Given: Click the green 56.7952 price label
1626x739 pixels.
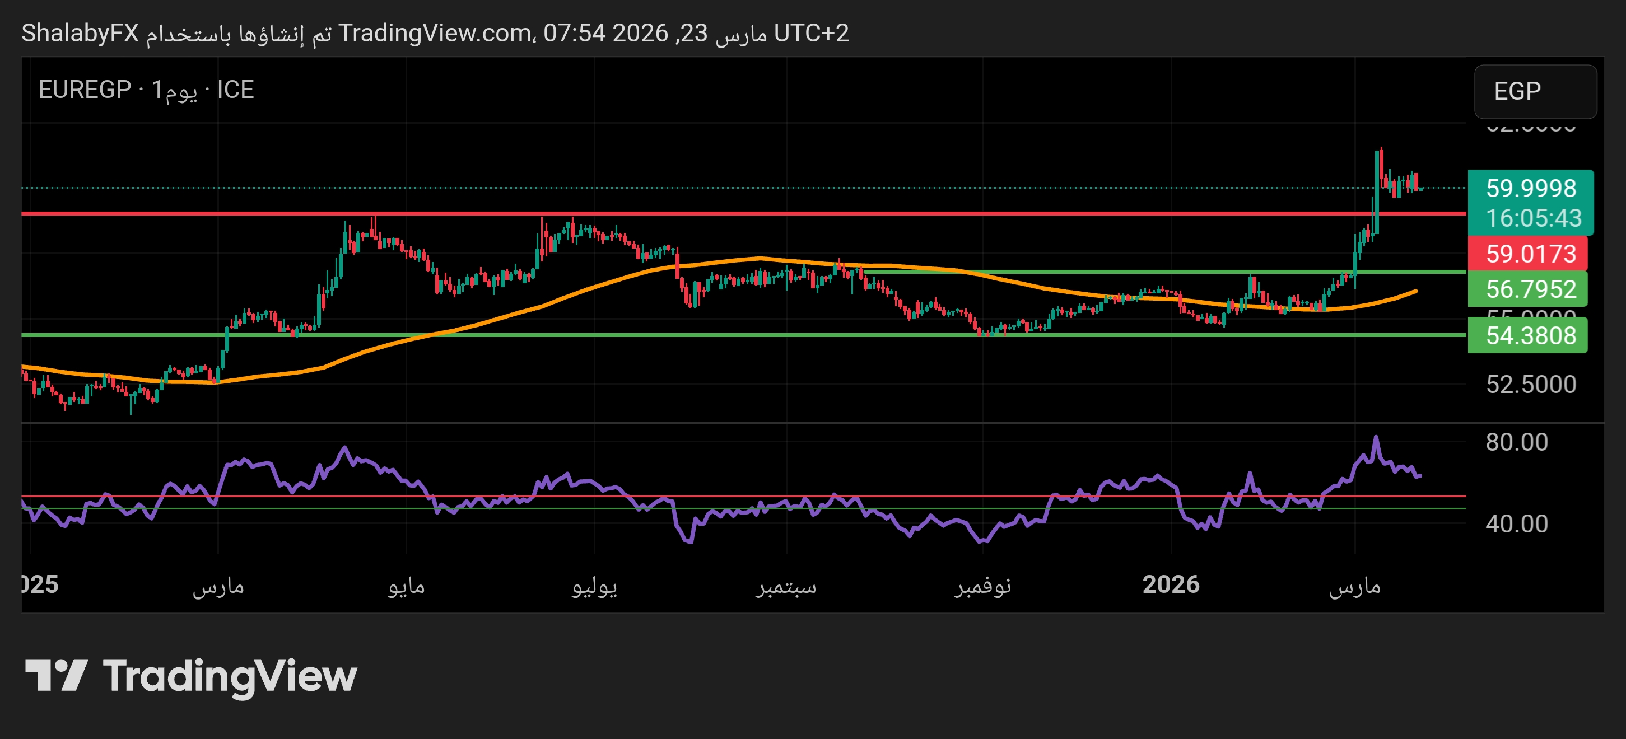Looking at the screenshot, I should click(x=1530, y=289).
